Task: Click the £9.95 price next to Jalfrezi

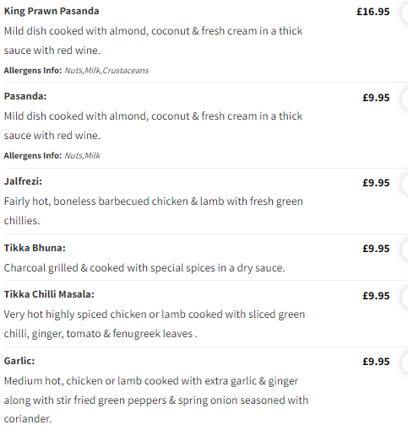Action: click(x=376, y=183)
